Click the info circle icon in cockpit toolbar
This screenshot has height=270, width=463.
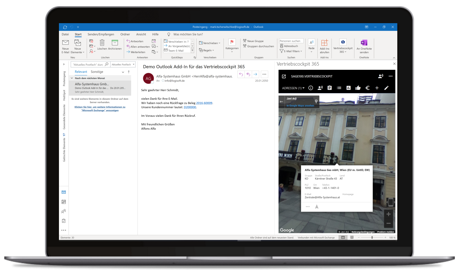coord(311,88)
